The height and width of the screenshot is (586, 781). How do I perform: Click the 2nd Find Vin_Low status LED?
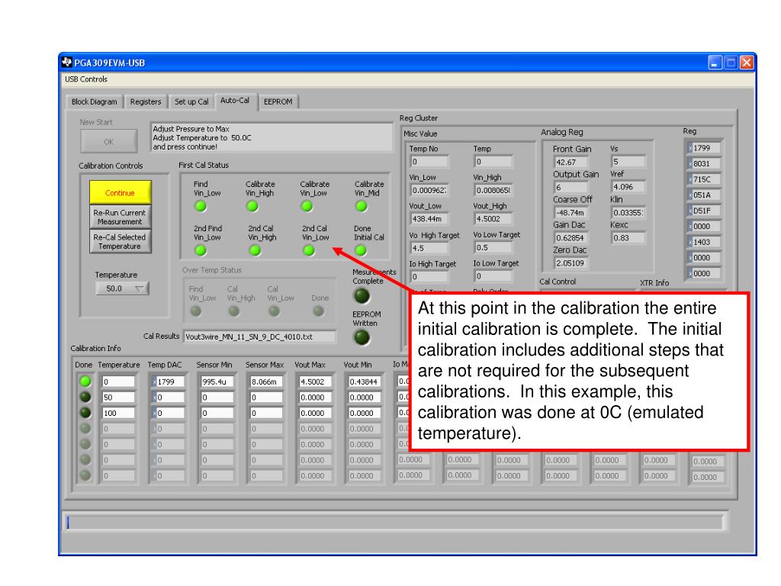pos(201,250)
